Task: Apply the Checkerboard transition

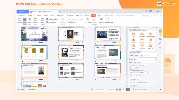Action: pyautogui.click(x=151, y=35)
